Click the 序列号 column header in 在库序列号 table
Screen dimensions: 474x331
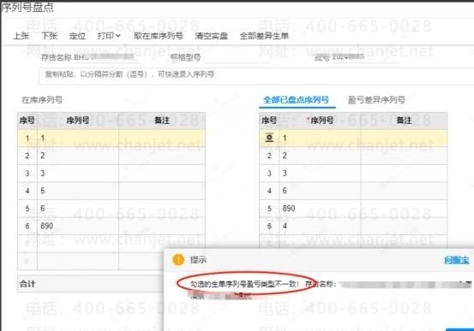coord(78,121)
